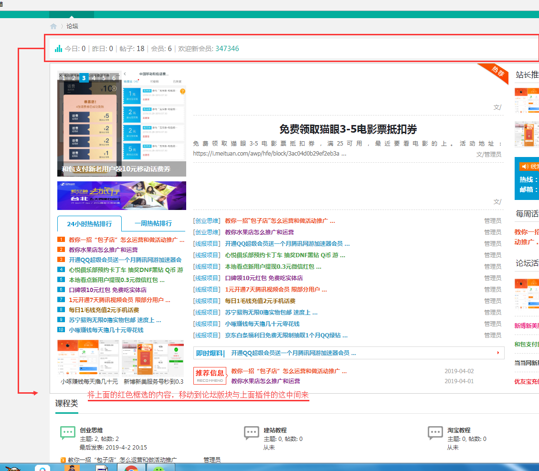
Task: Click the green bar chart statistics icon
Action: click(x=58, y=49)
